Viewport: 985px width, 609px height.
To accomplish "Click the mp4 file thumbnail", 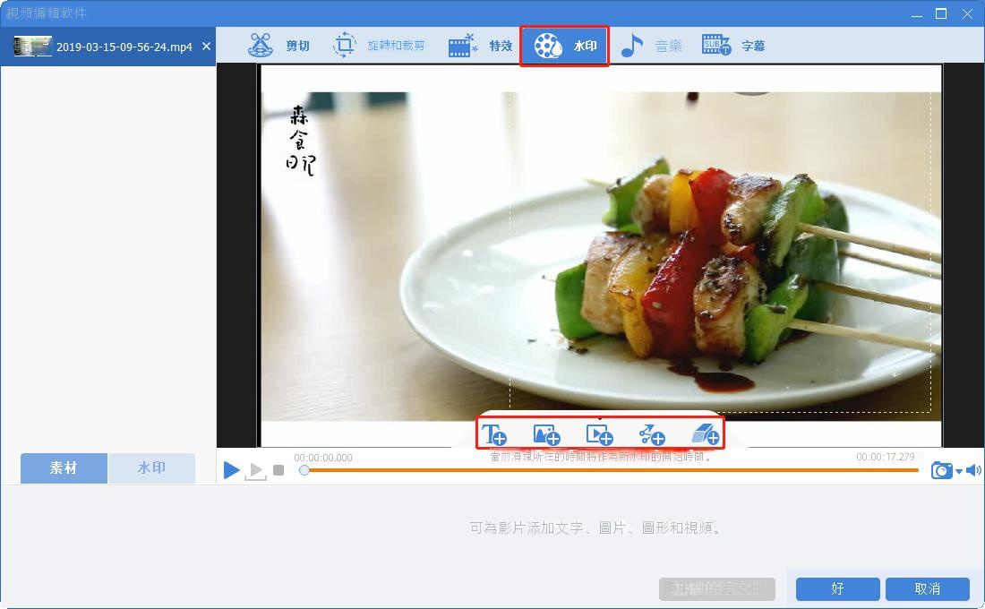I will 32,47.
